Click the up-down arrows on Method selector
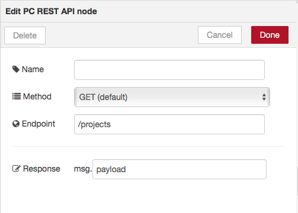Screen dimensions: 298x213 264,97
